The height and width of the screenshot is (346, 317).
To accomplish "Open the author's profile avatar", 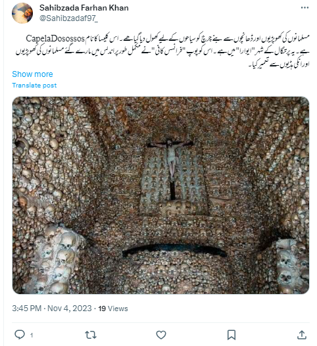I will (x=22, y=13).
